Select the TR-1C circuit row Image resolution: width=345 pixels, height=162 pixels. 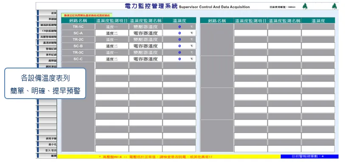pos(129,27)
